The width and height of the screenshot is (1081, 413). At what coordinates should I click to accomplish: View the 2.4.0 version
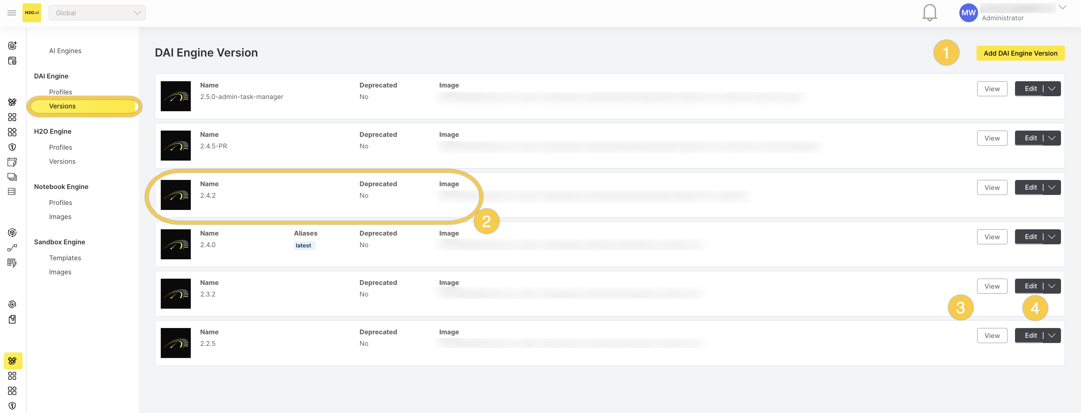[992, 237]
